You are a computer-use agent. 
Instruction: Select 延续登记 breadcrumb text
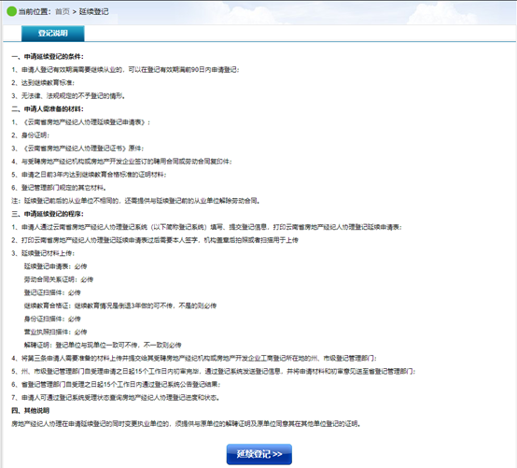[x=94, y=12]
